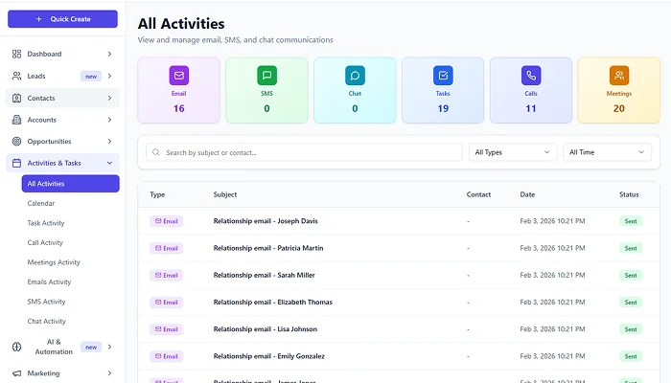This screenshot has width=671, height=383.
Task: Click the blue Tasks checkmark icon
Action: 443,75
